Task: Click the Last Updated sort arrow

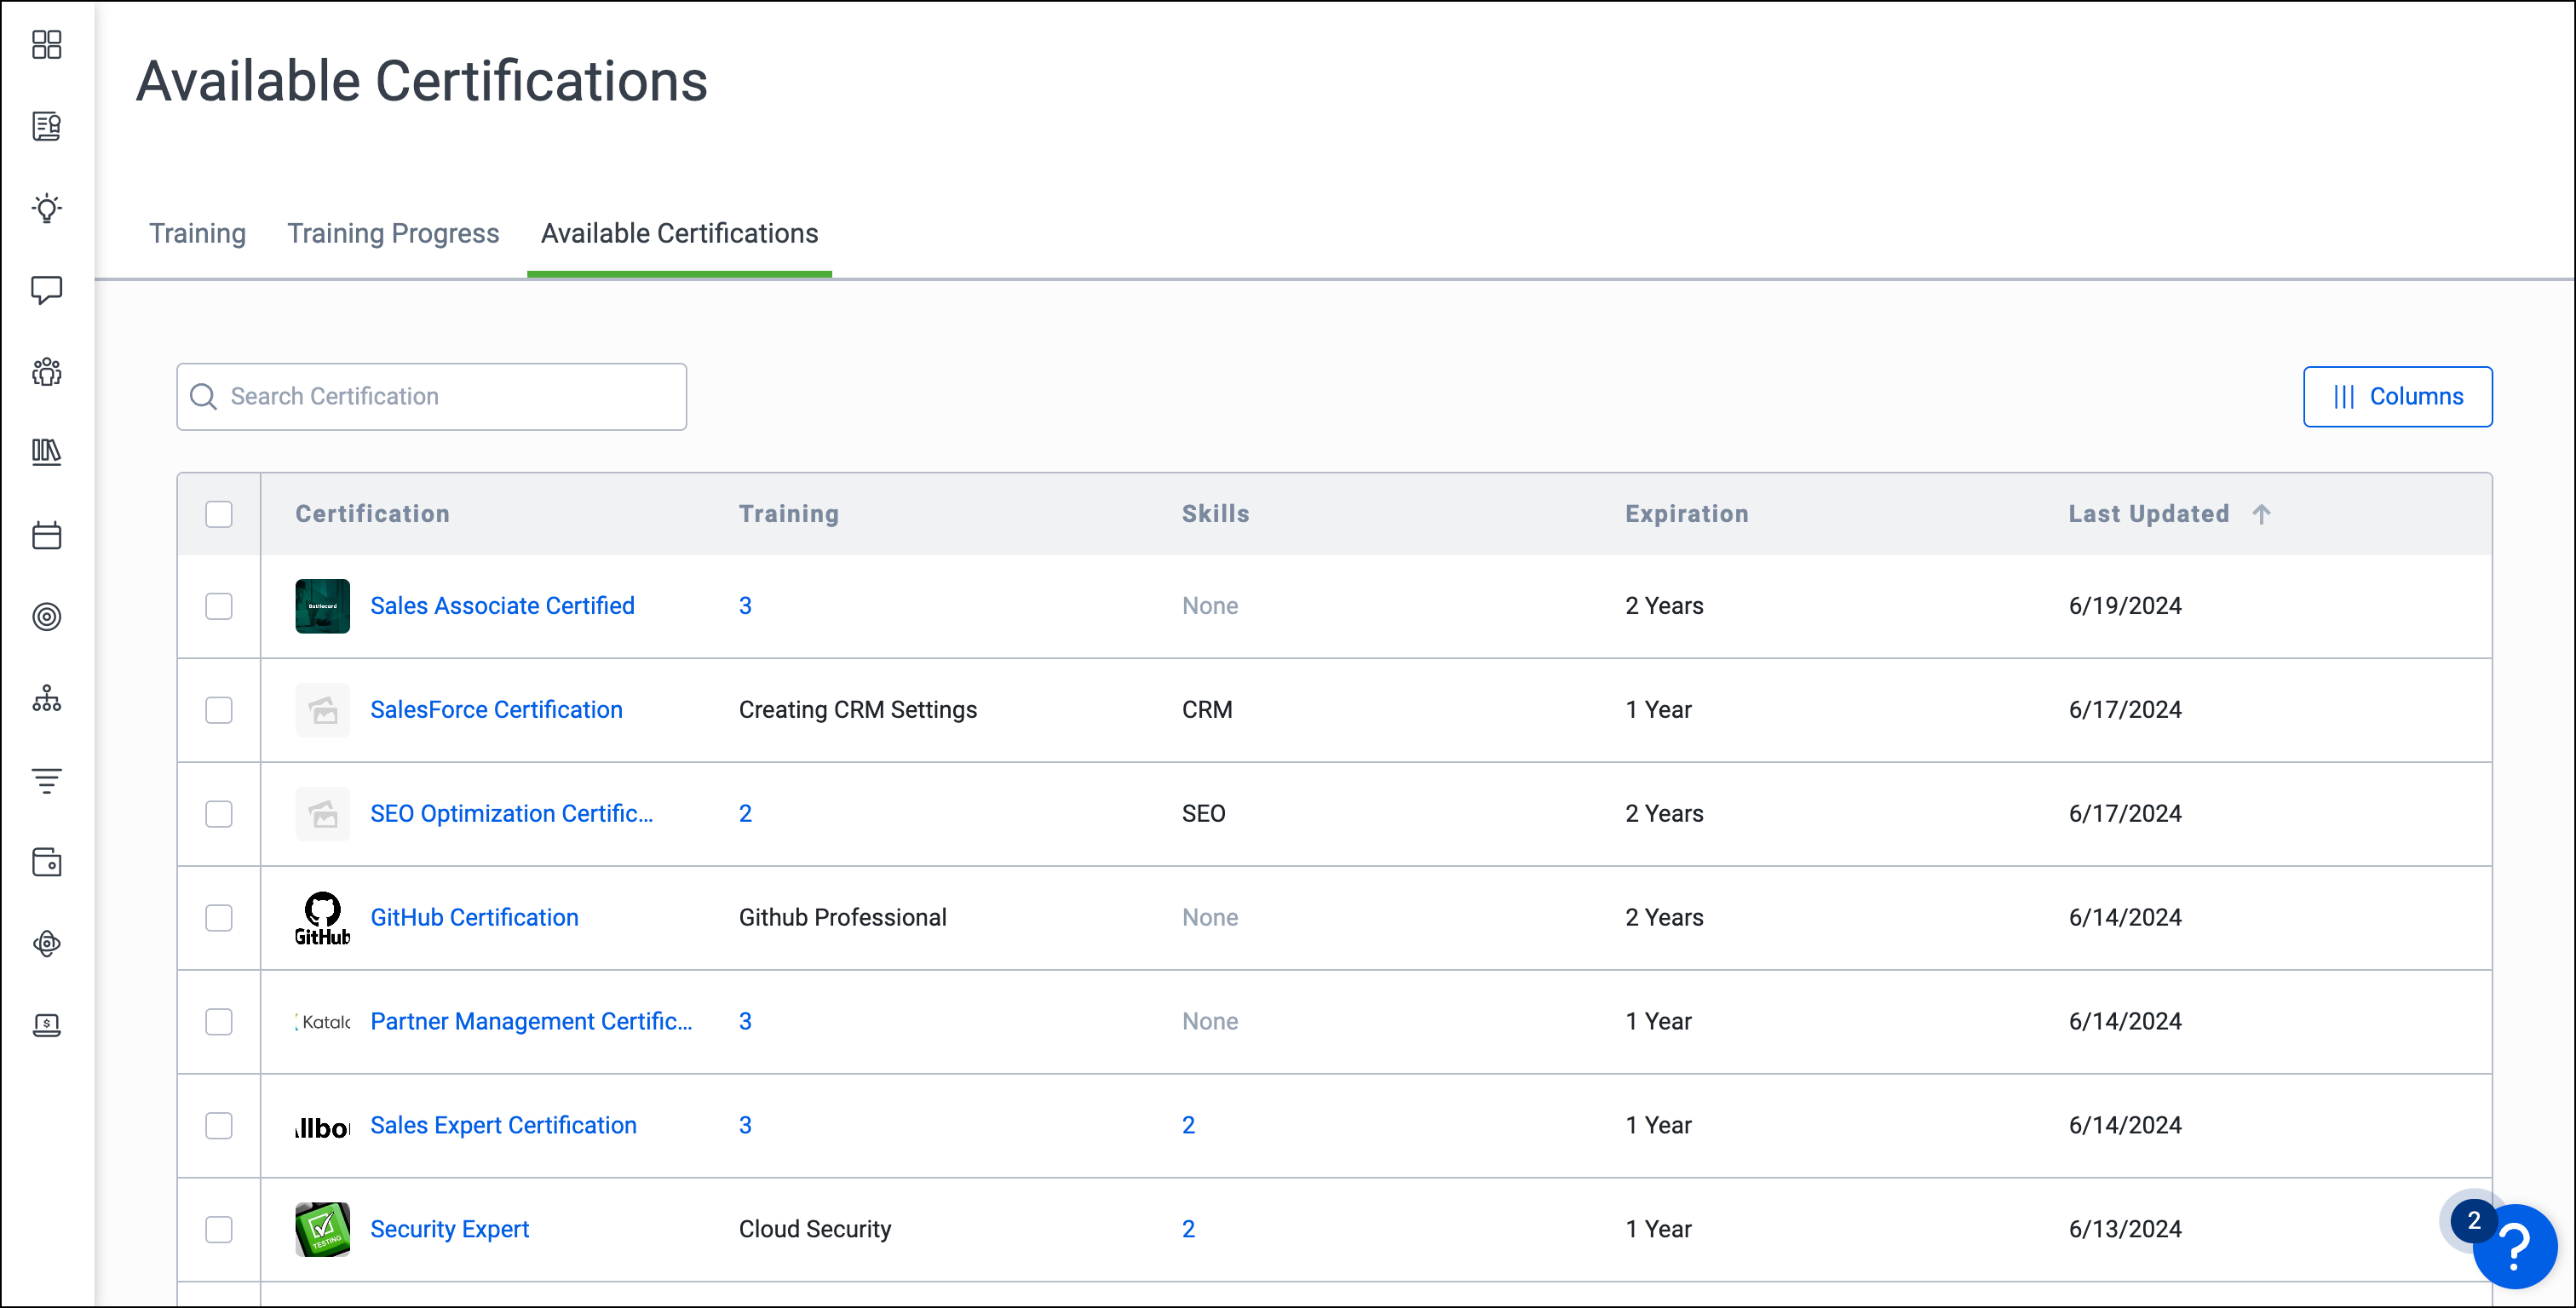Action: tap(2261, 514)
